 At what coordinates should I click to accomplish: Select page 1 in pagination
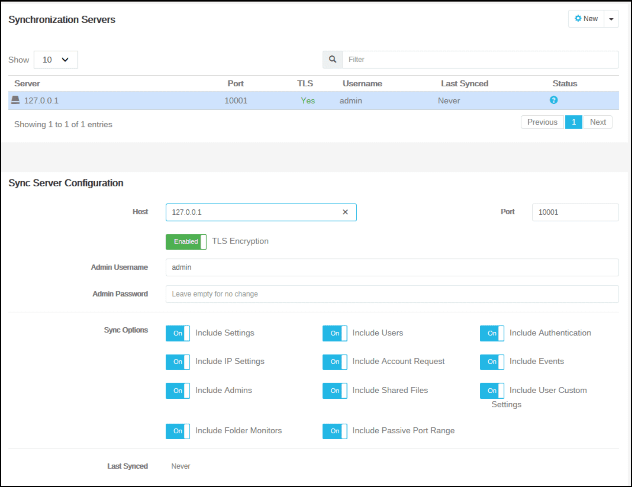574,122
